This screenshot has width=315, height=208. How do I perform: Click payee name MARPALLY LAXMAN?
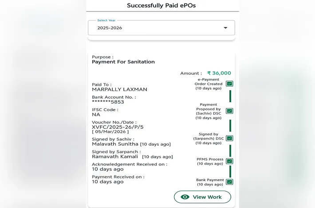[119, 89]
